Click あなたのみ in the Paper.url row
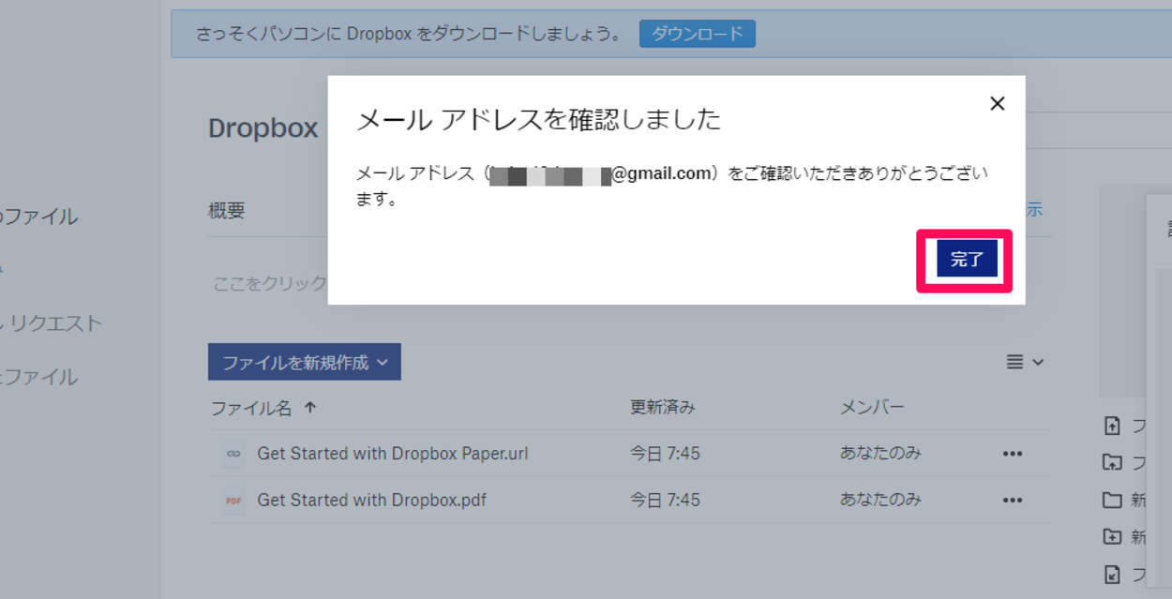The image size is (1172, 599). [880, 454]
